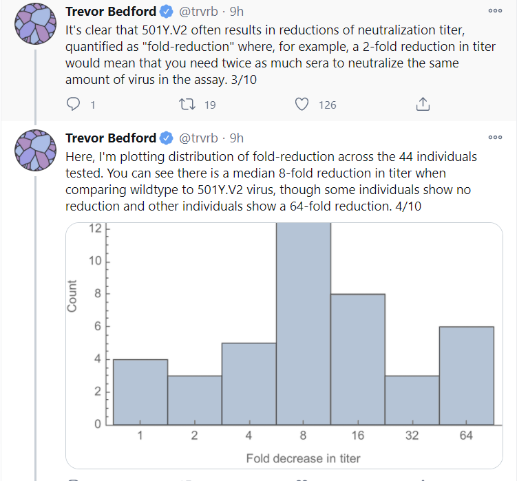The height and width of the screenshot is (481, 528).
Task: Click the verified badge on second tweet
Action: [167, 138]
